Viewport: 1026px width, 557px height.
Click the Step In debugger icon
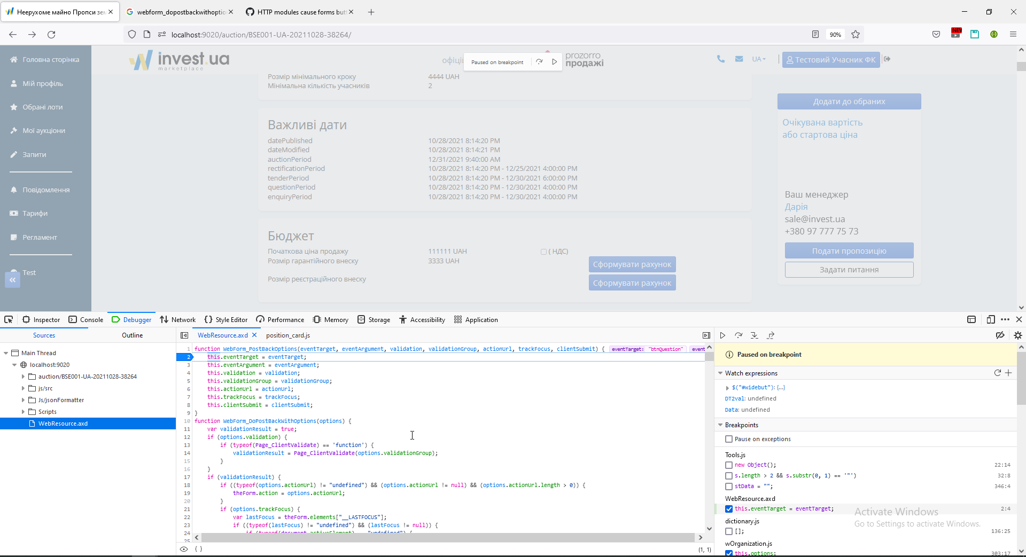754,335
